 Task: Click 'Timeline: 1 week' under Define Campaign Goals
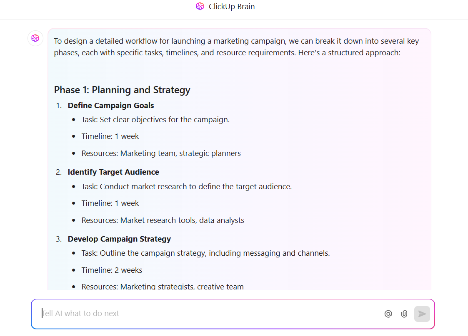click(x=110, y=136)
